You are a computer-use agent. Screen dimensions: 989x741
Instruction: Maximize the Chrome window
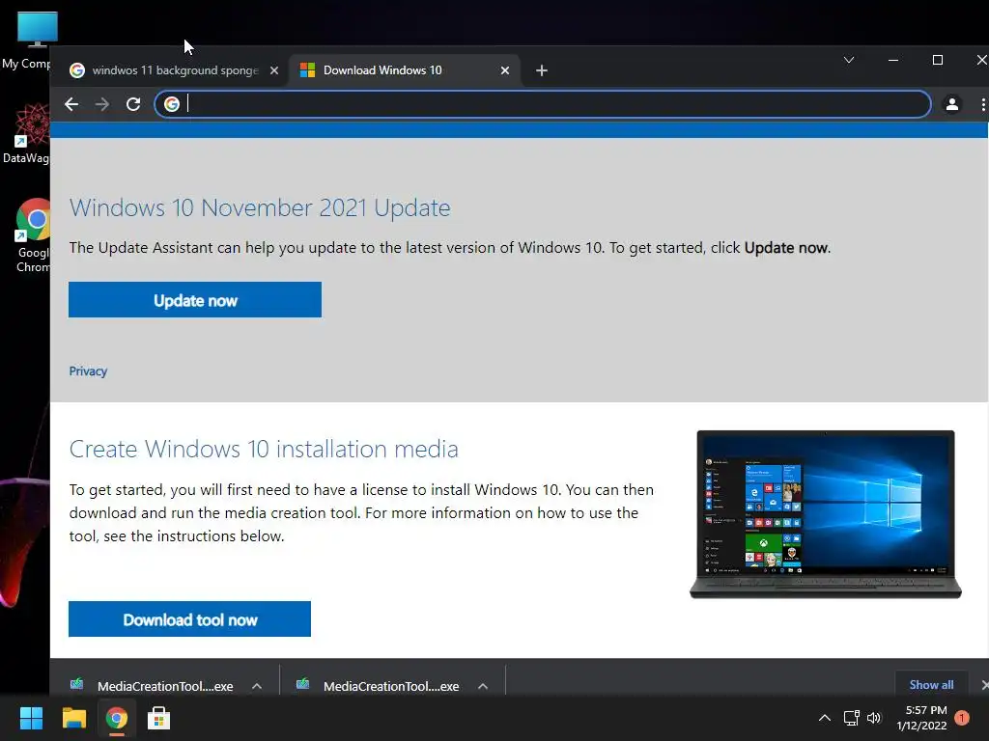937,60
